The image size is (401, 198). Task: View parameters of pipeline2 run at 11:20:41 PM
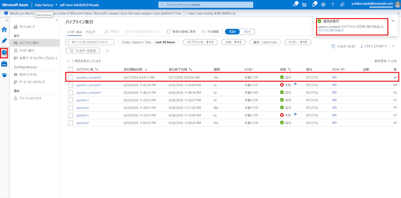(x=334, y=108)
